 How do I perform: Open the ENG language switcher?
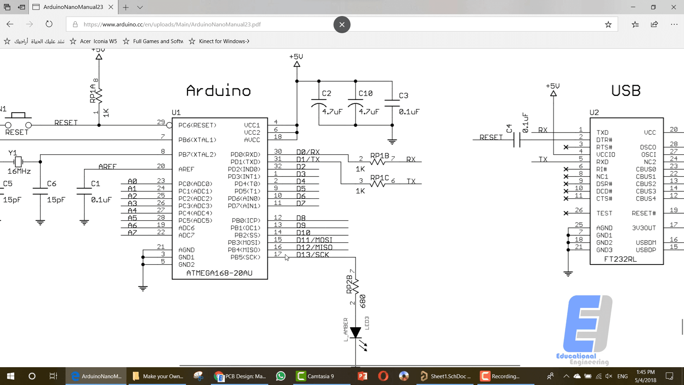point(622,376)
